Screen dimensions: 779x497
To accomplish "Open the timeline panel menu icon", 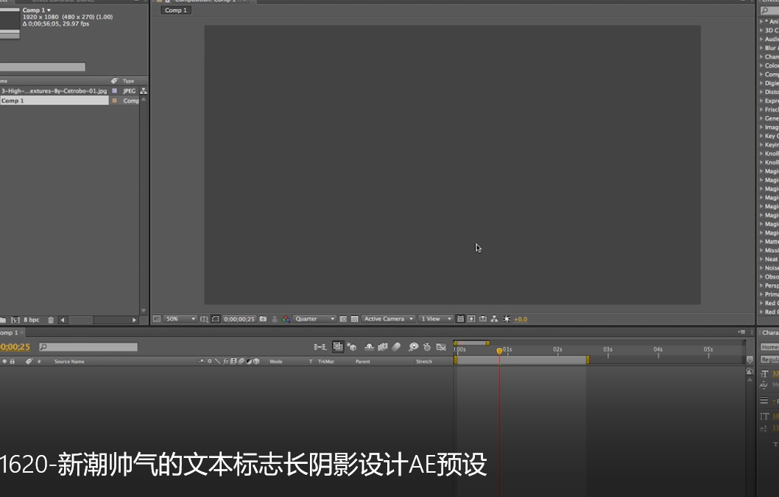I will coord(741,332).
